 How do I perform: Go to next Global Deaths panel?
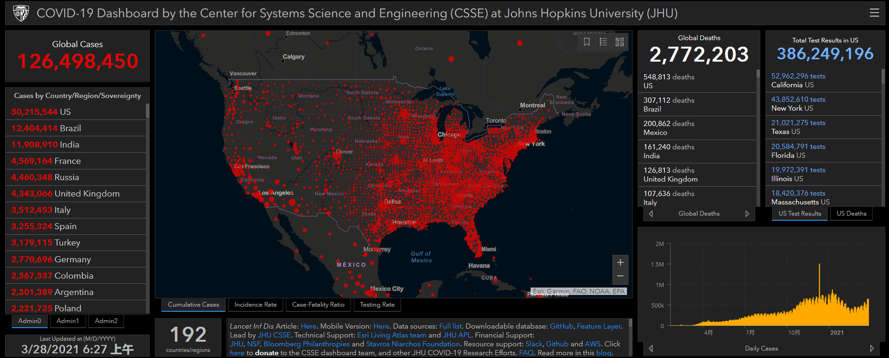pyautogui.click(x=747, y=214)
